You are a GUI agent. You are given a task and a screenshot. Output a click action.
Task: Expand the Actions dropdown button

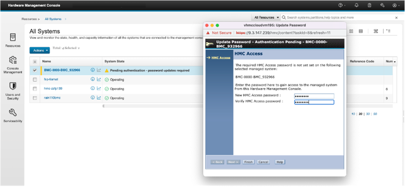click(x=40, y=50)
